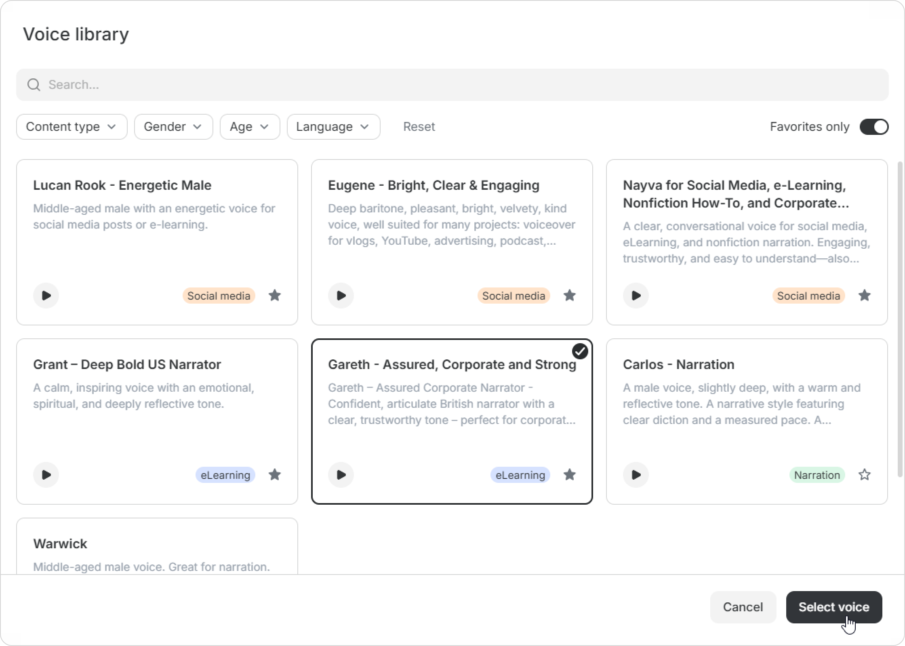This screenshot has width=905, height=646.
Task: Click the checkmark badge on Gareth card
Action: point(580,351)
